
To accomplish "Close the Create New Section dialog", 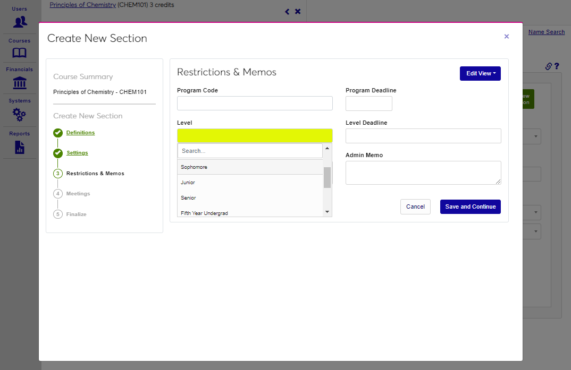I will [x=506, y=37].
